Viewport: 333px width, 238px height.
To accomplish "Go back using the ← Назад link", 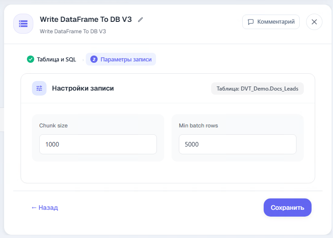I will 45,208.
